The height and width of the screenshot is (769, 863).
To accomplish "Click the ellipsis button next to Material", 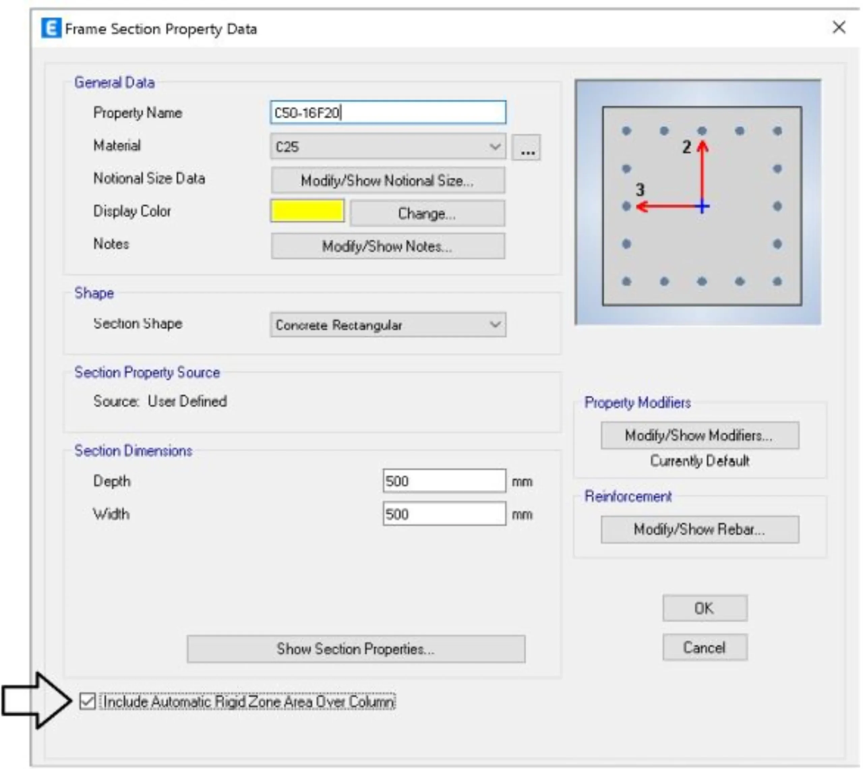I will click(526, 147).
